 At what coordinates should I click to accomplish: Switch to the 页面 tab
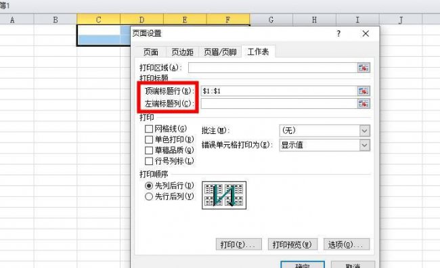click(151, 52)
